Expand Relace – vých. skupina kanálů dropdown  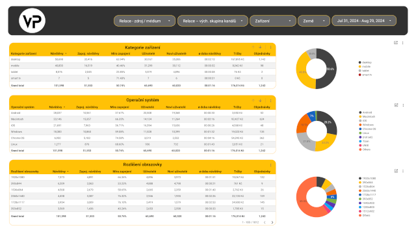(x=213, y=21)
